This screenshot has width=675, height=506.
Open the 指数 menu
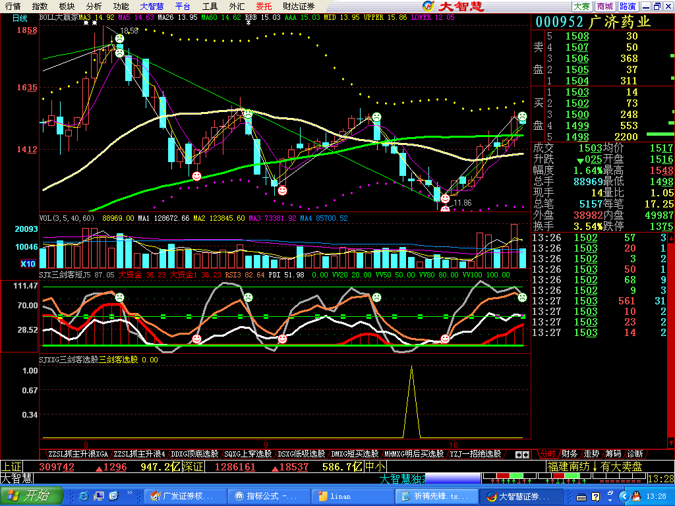click(x=40, y=7)
